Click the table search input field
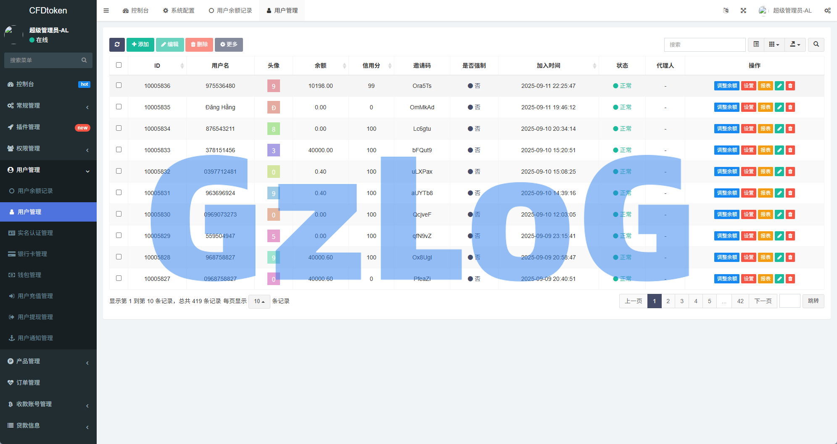Viewport: 837px width, 444px height. click(x=704, y=45)
